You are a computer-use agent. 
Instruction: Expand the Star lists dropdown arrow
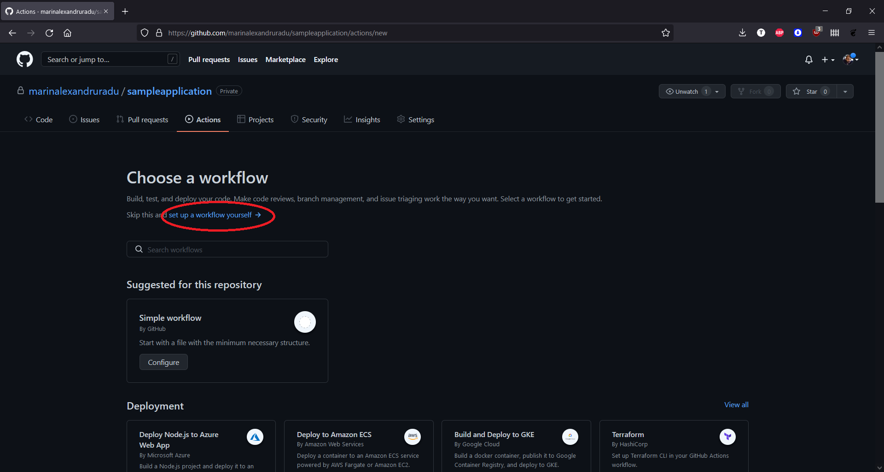tap(845, 91)
